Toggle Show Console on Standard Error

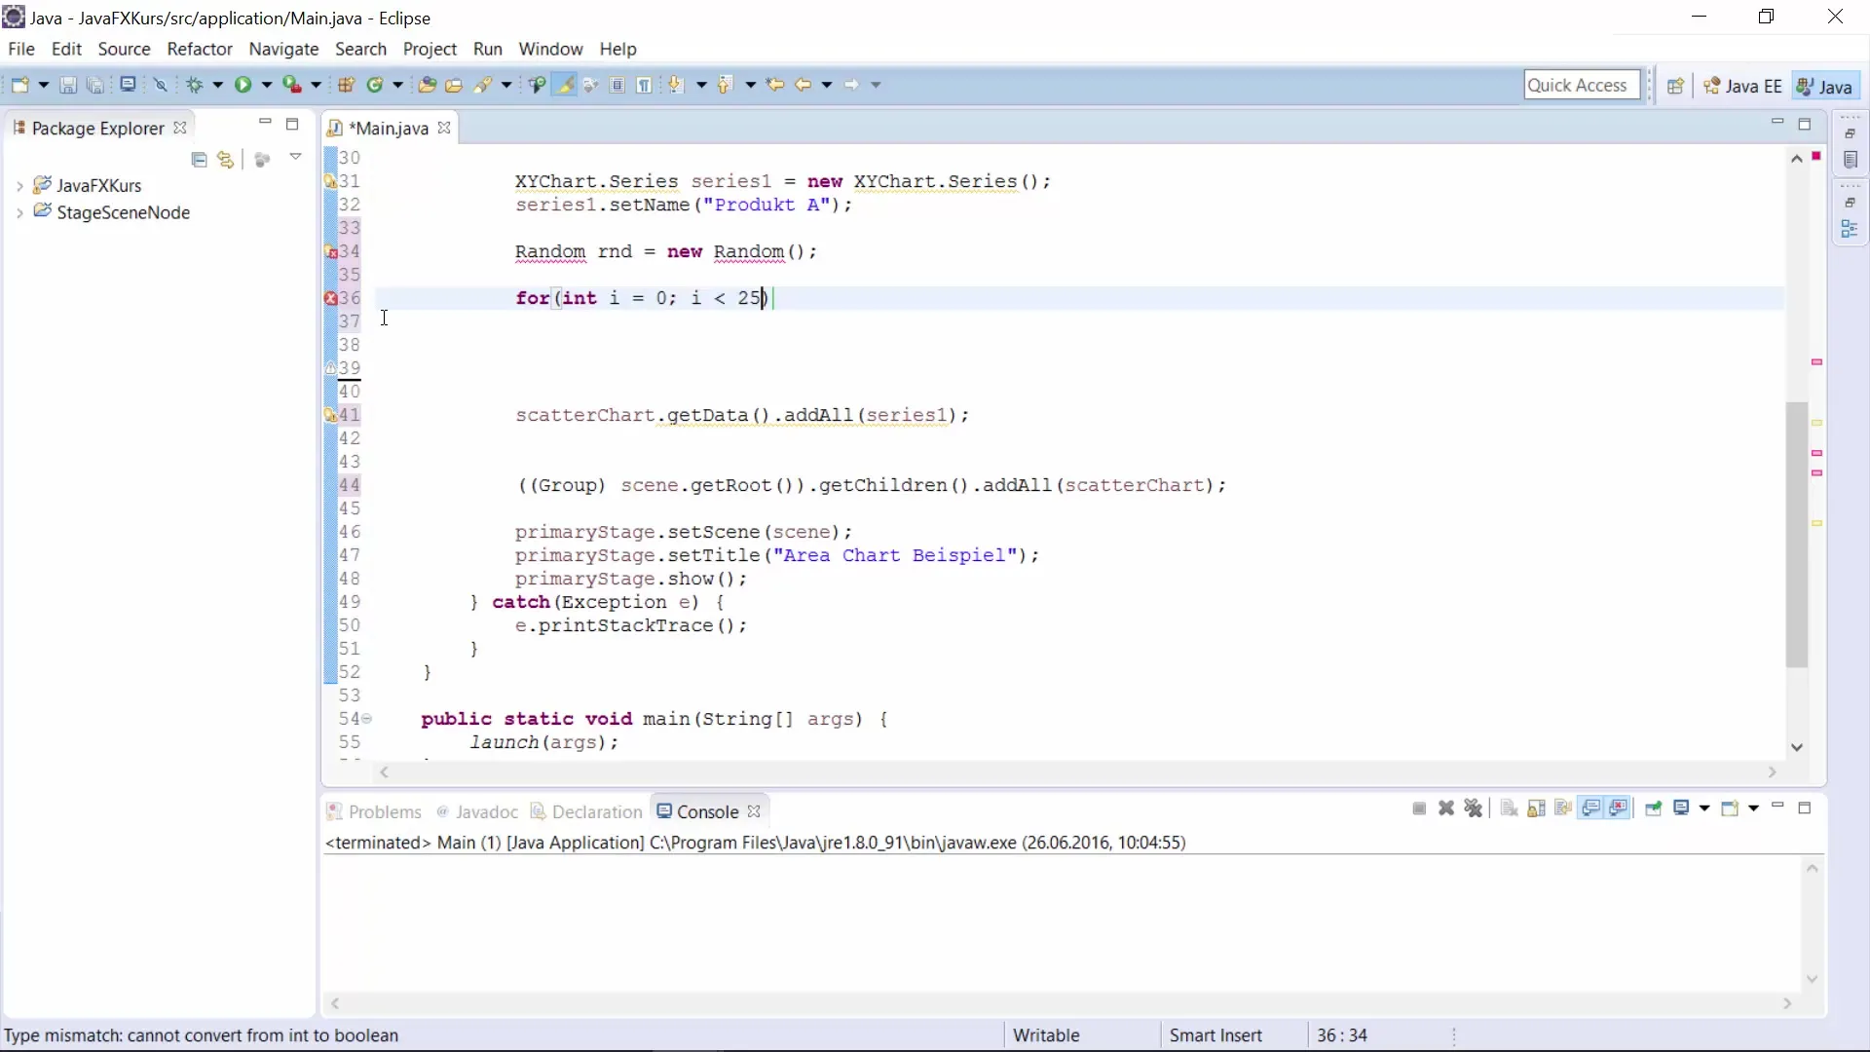1619,808
